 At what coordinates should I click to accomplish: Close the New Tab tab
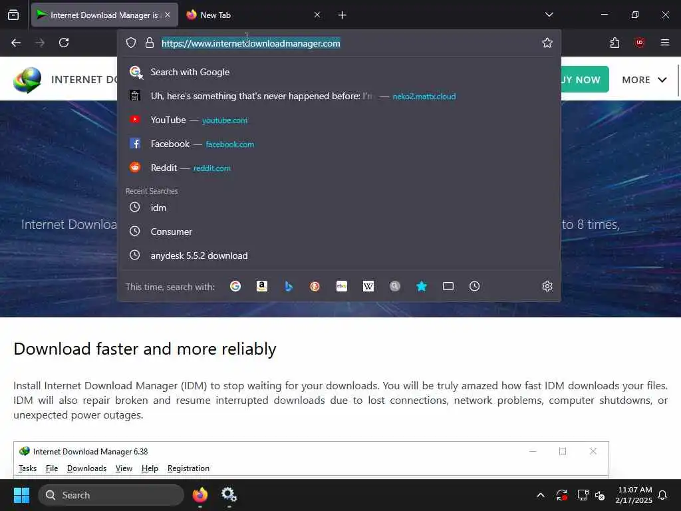[317, 15]
